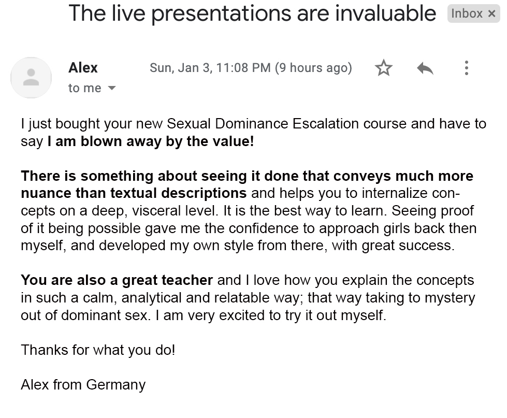Click the reply arrow icon
The image size is (507, 418).
(425, 68)
